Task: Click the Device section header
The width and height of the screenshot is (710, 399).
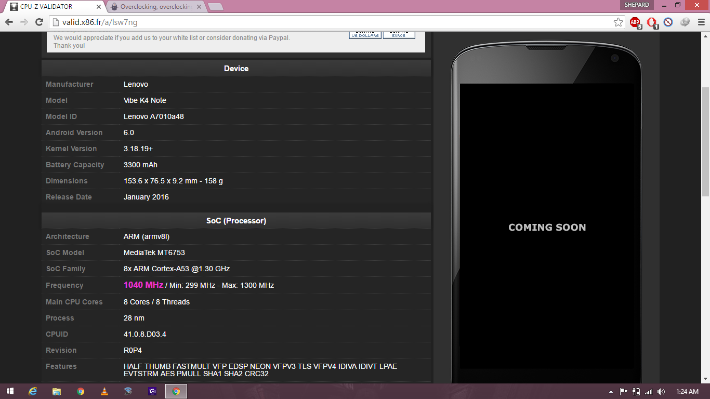Action: (x=236, y=69)
